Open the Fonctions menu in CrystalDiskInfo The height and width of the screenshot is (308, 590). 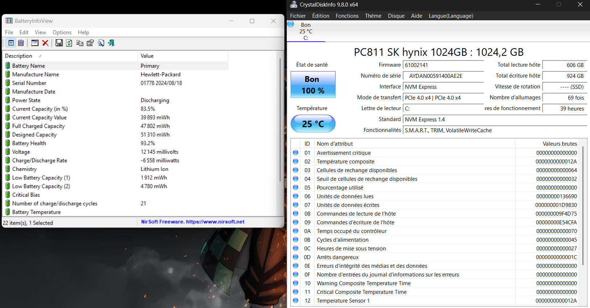pos(347,16)
